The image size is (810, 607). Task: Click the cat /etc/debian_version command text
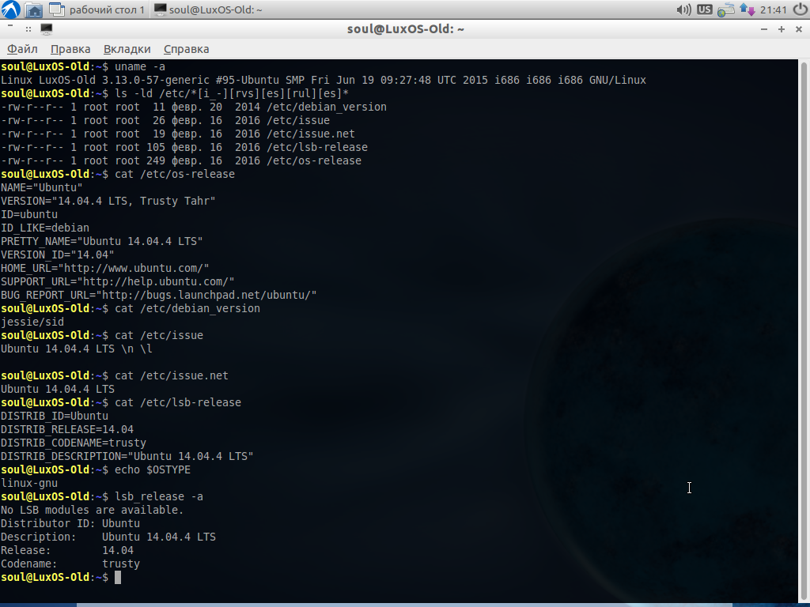(187, 308)
